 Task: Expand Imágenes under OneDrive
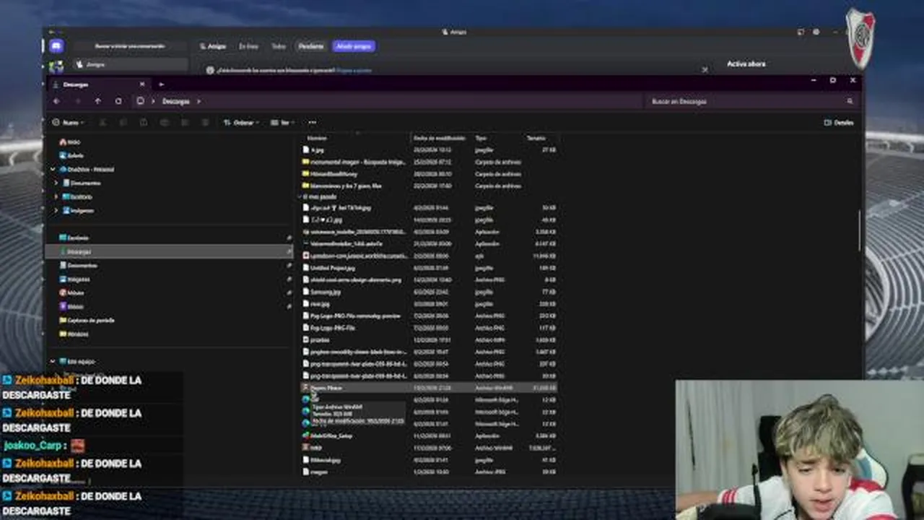point(56,210)
